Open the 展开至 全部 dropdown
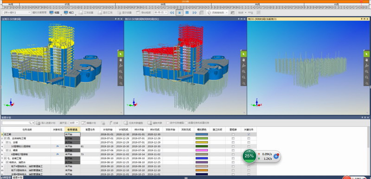Viewport: 371px width, 179px height. click(x=74, y=123)
